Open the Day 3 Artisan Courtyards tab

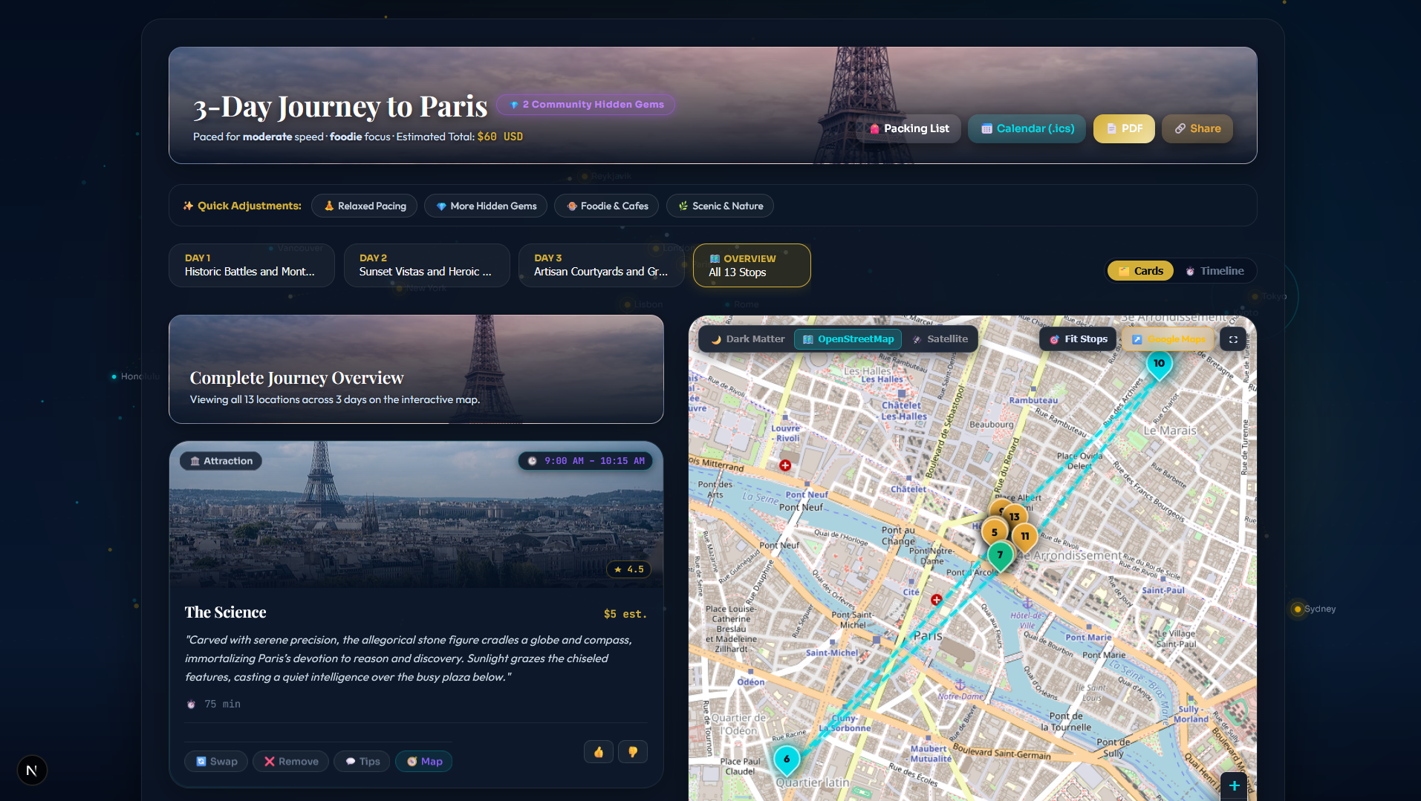point(602,265)
